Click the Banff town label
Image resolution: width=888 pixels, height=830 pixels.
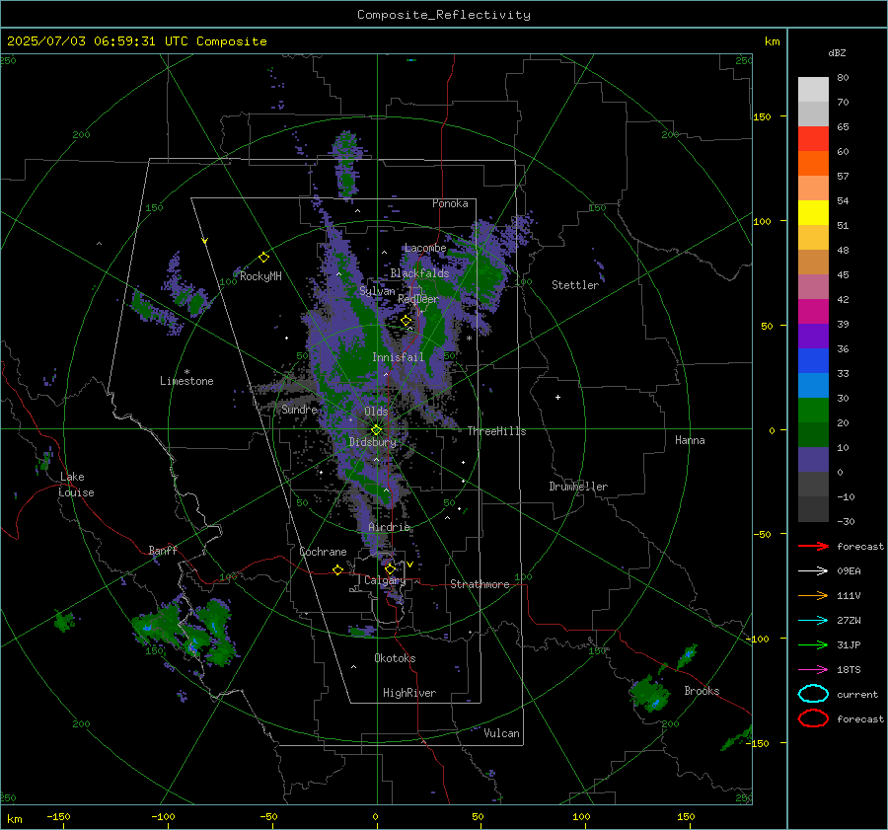click(x=163, y=550)
